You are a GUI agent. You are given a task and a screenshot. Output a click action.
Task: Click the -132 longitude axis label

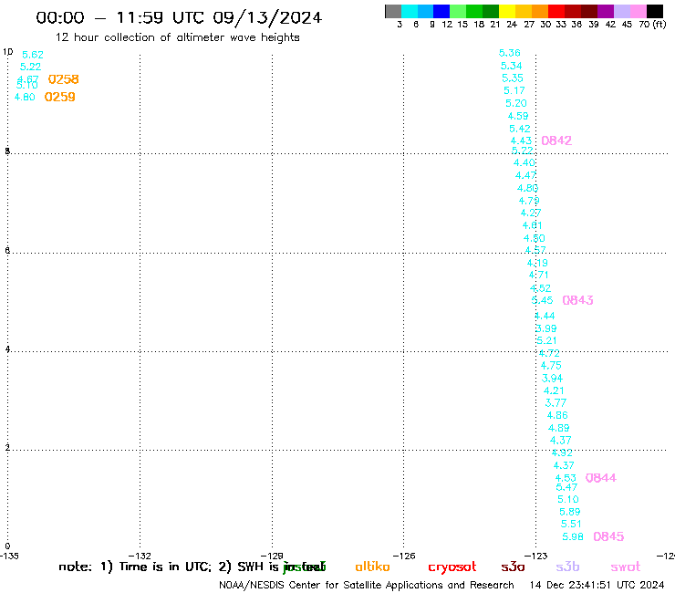click(140, 556)
